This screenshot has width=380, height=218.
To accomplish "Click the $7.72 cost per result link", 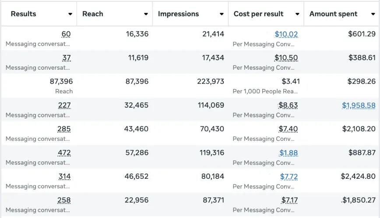I will pos(289,177).
